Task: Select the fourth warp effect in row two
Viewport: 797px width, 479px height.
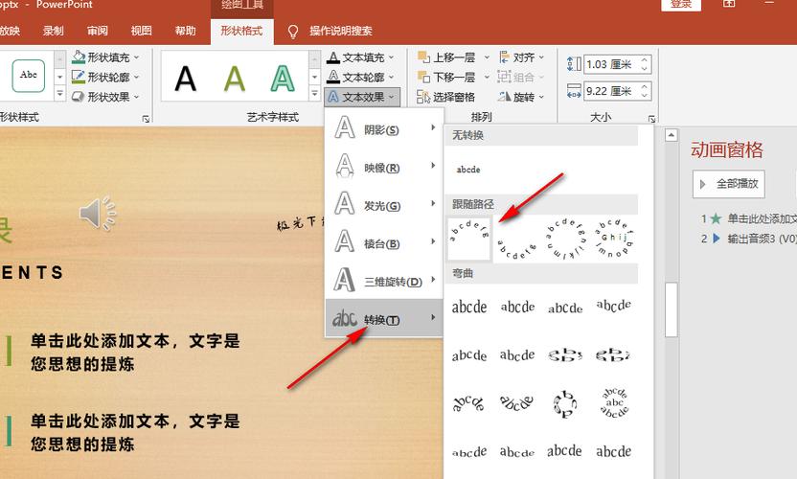Action: tap(613, 354)
